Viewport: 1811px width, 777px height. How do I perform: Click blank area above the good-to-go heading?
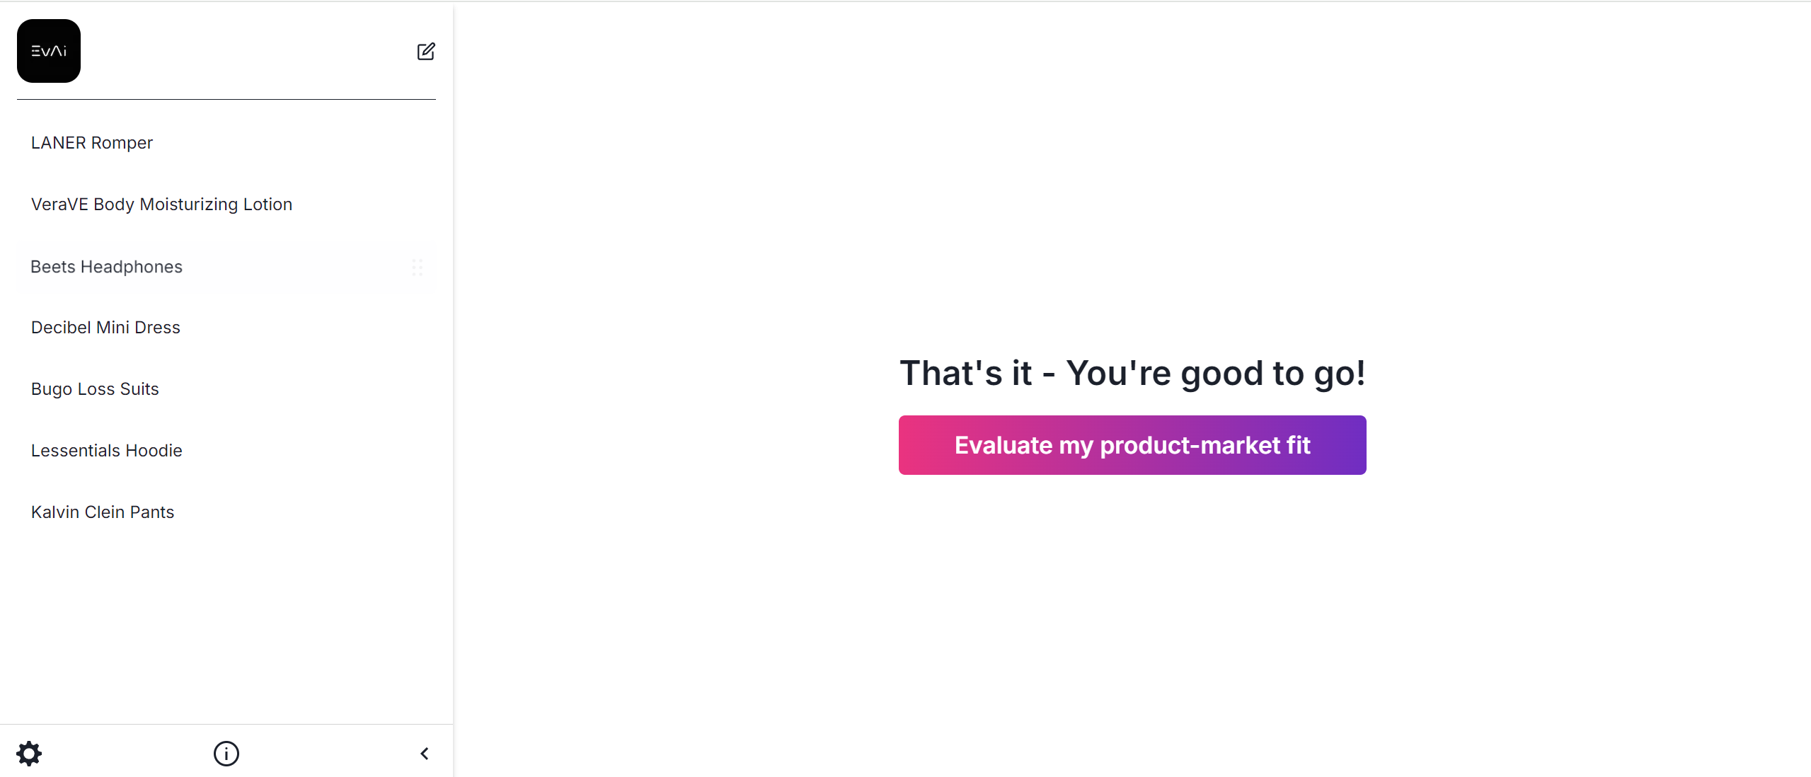coord(1132,177)
